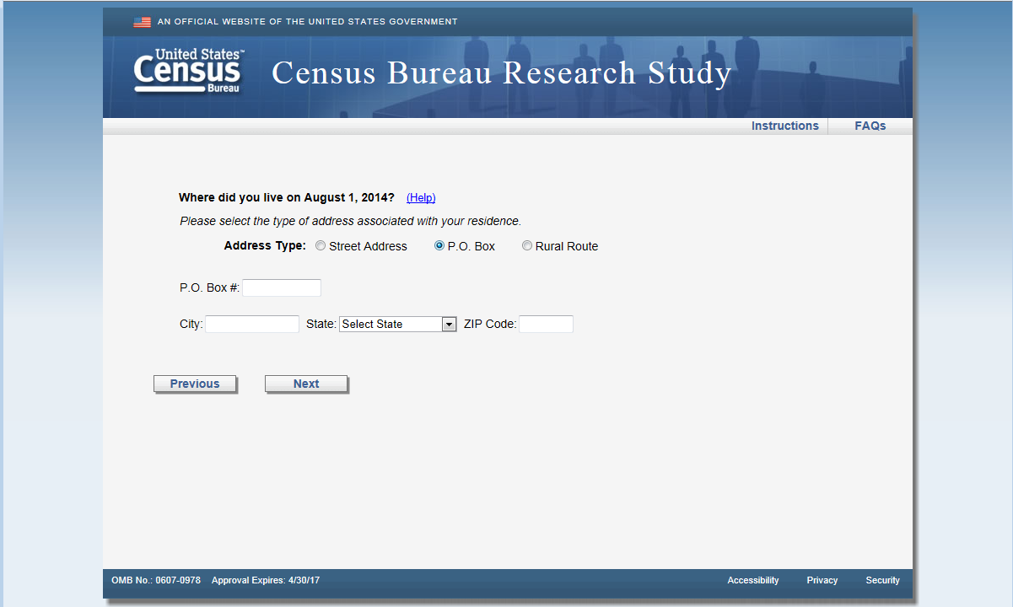Open the Accessibility footer link

[753, 580]
